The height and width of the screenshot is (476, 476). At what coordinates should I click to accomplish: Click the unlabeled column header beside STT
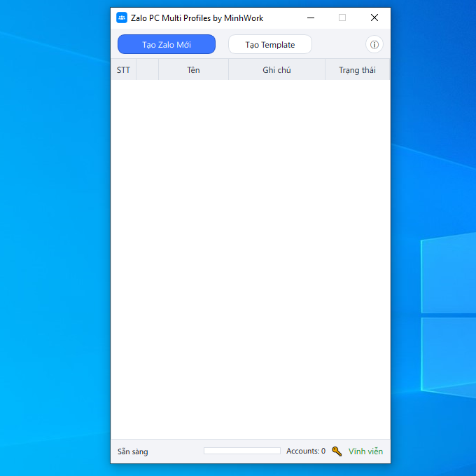147,70
